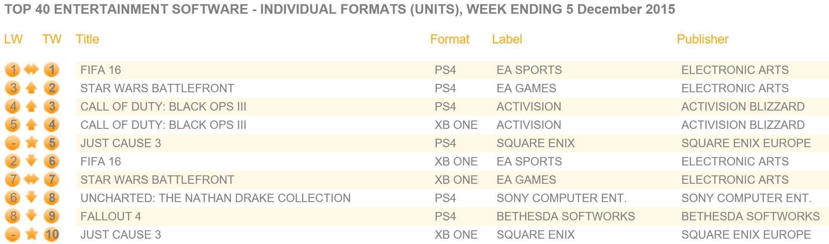
Task: Click the no-change arrows icon on the top FIFA 16 row
Action: click(x=31, y=70)
